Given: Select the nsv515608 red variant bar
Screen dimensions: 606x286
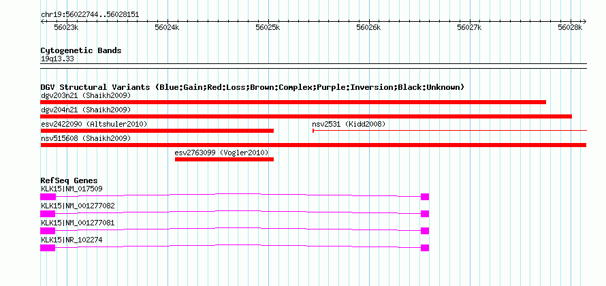Looking at the screenshot, I should 313,145.
